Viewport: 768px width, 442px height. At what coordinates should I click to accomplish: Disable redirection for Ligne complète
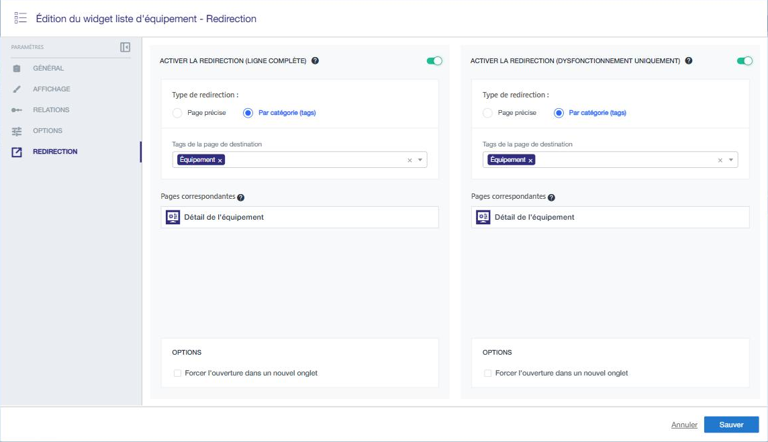(x=434, y=60)
